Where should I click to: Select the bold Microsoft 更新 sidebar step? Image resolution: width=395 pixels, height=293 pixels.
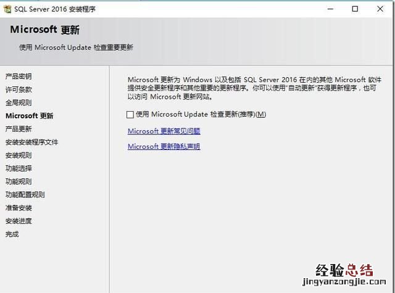30,116
